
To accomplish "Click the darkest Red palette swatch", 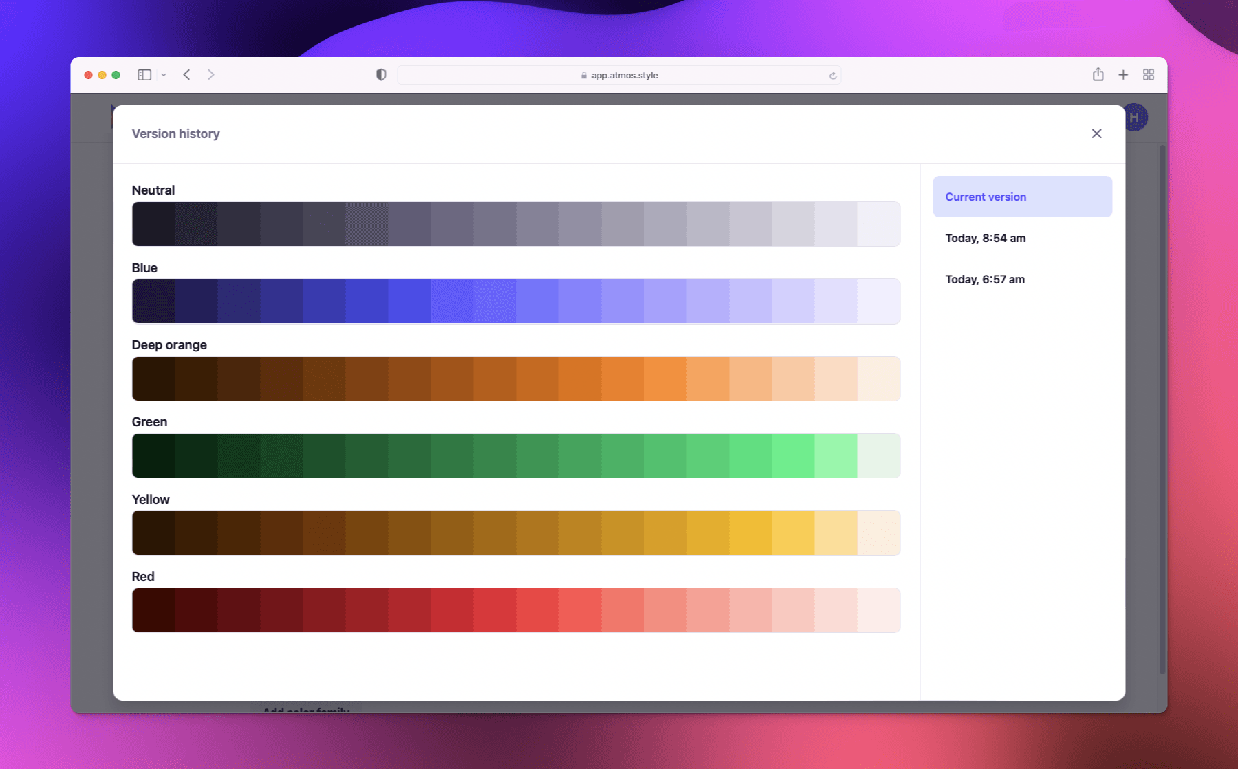I will pyautogui.click(x=153, y=610).
